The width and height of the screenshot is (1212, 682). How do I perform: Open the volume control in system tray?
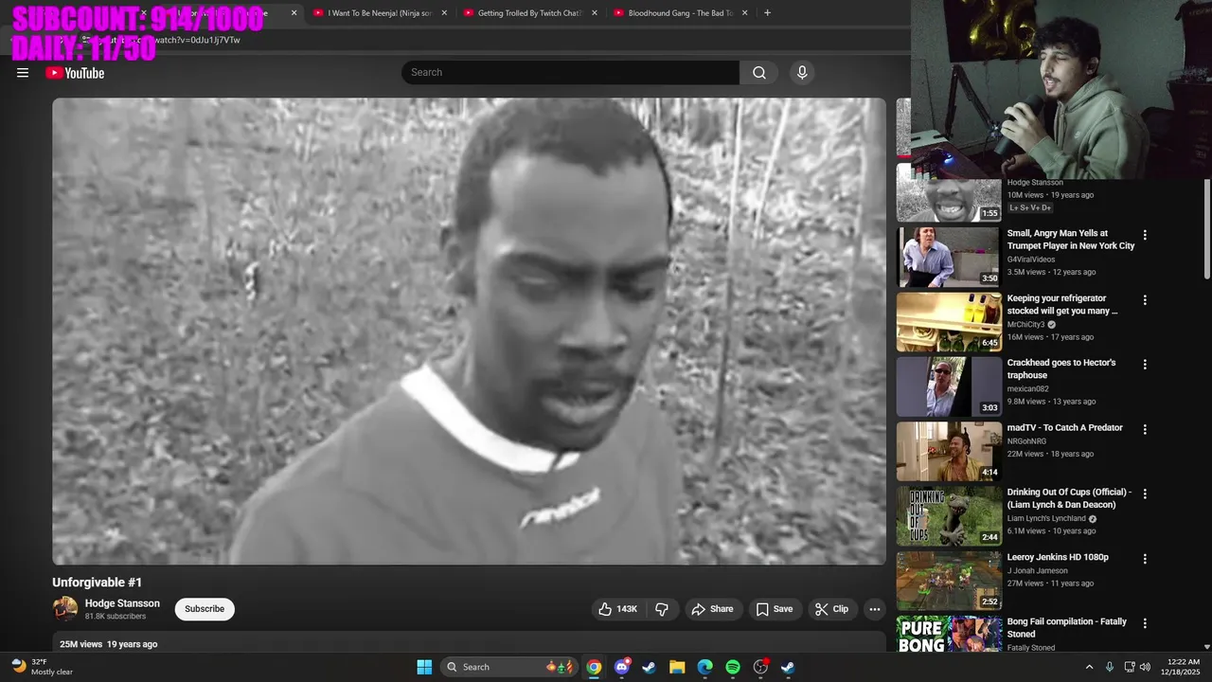click(x=1145, y=667)
